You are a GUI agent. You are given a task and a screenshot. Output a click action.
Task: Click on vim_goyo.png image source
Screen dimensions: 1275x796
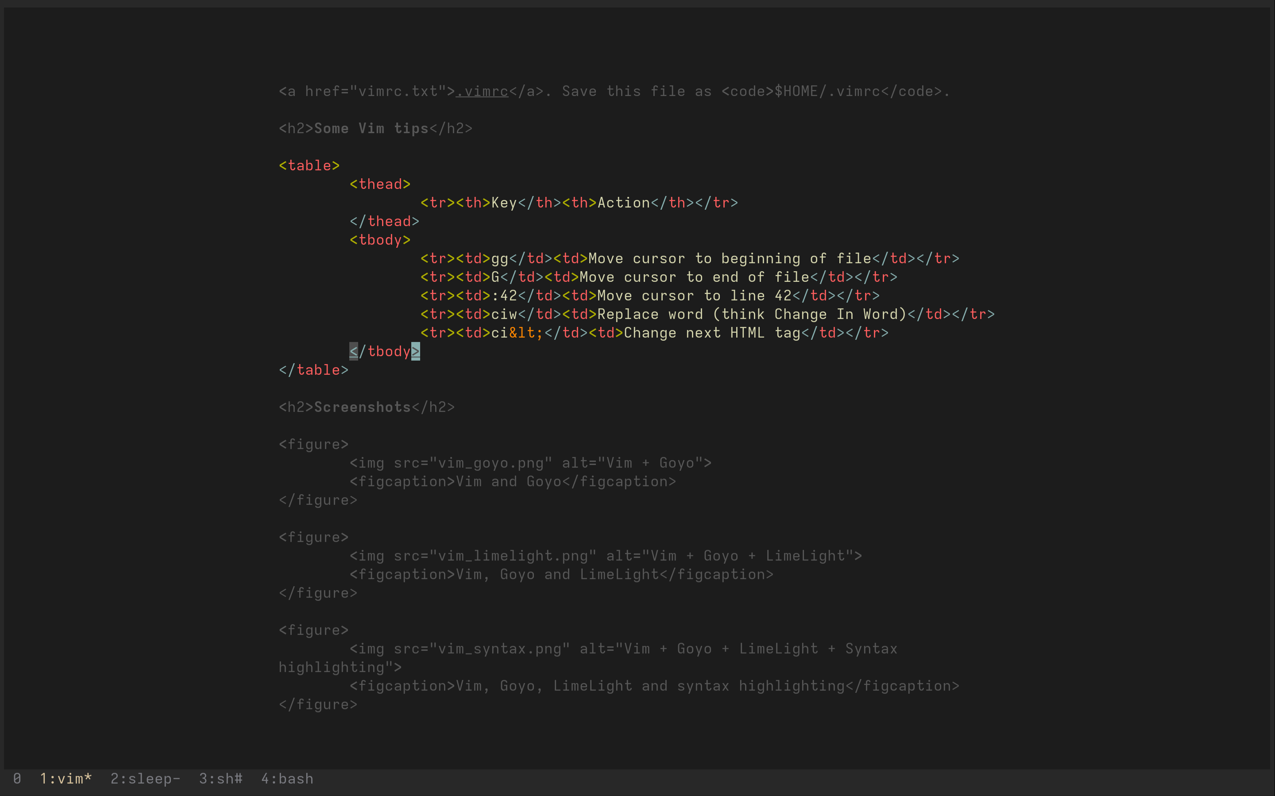(491, 463)
